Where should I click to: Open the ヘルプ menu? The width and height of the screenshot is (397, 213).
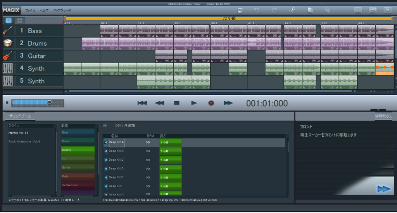coord(44,10)
